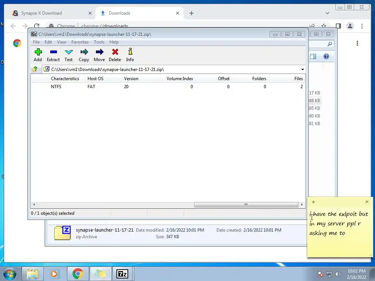Click the left scroll arrow in 7-Zip
Screen dimensions: 375x281
pos(34,205)
